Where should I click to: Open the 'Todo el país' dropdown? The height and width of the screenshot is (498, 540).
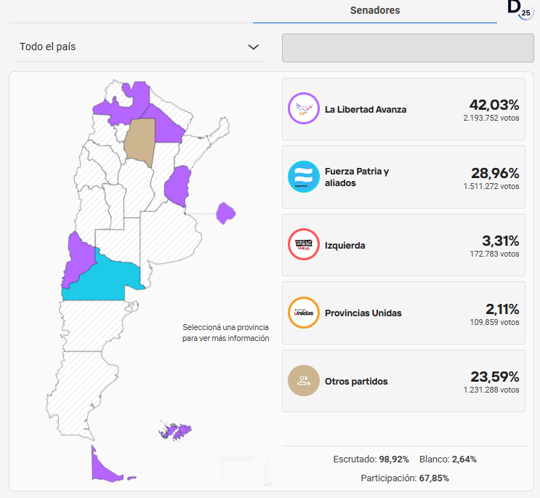tap(138, 47)
